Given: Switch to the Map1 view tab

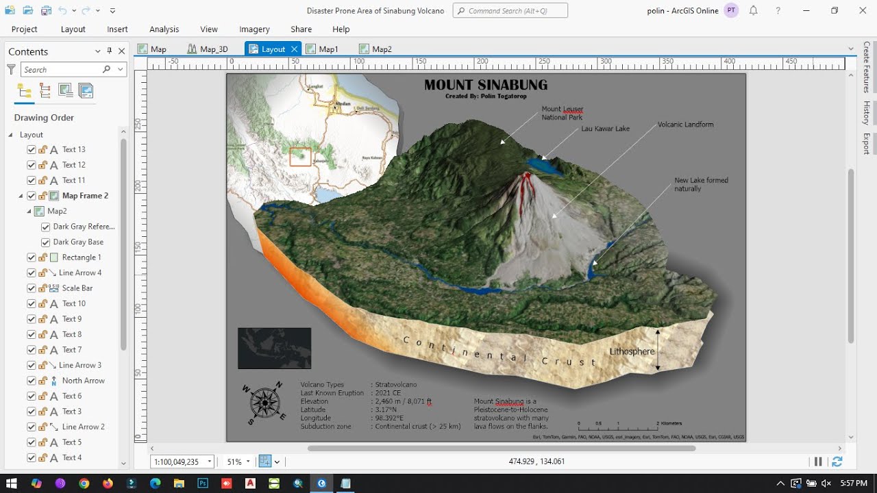Looking at the screenshot, I should [x=322, y=49].
